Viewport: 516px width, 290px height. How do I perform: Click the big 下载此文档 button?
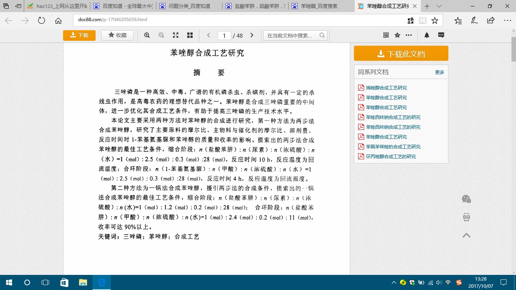pos(401,53)
